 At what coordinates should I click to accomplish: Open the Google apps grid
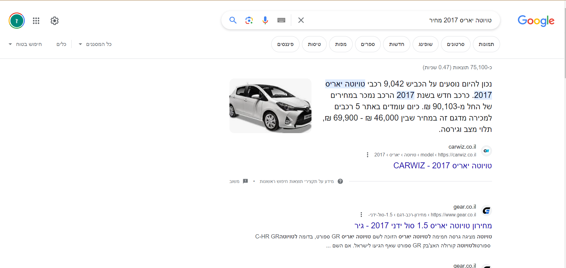[x=36, y=21]
